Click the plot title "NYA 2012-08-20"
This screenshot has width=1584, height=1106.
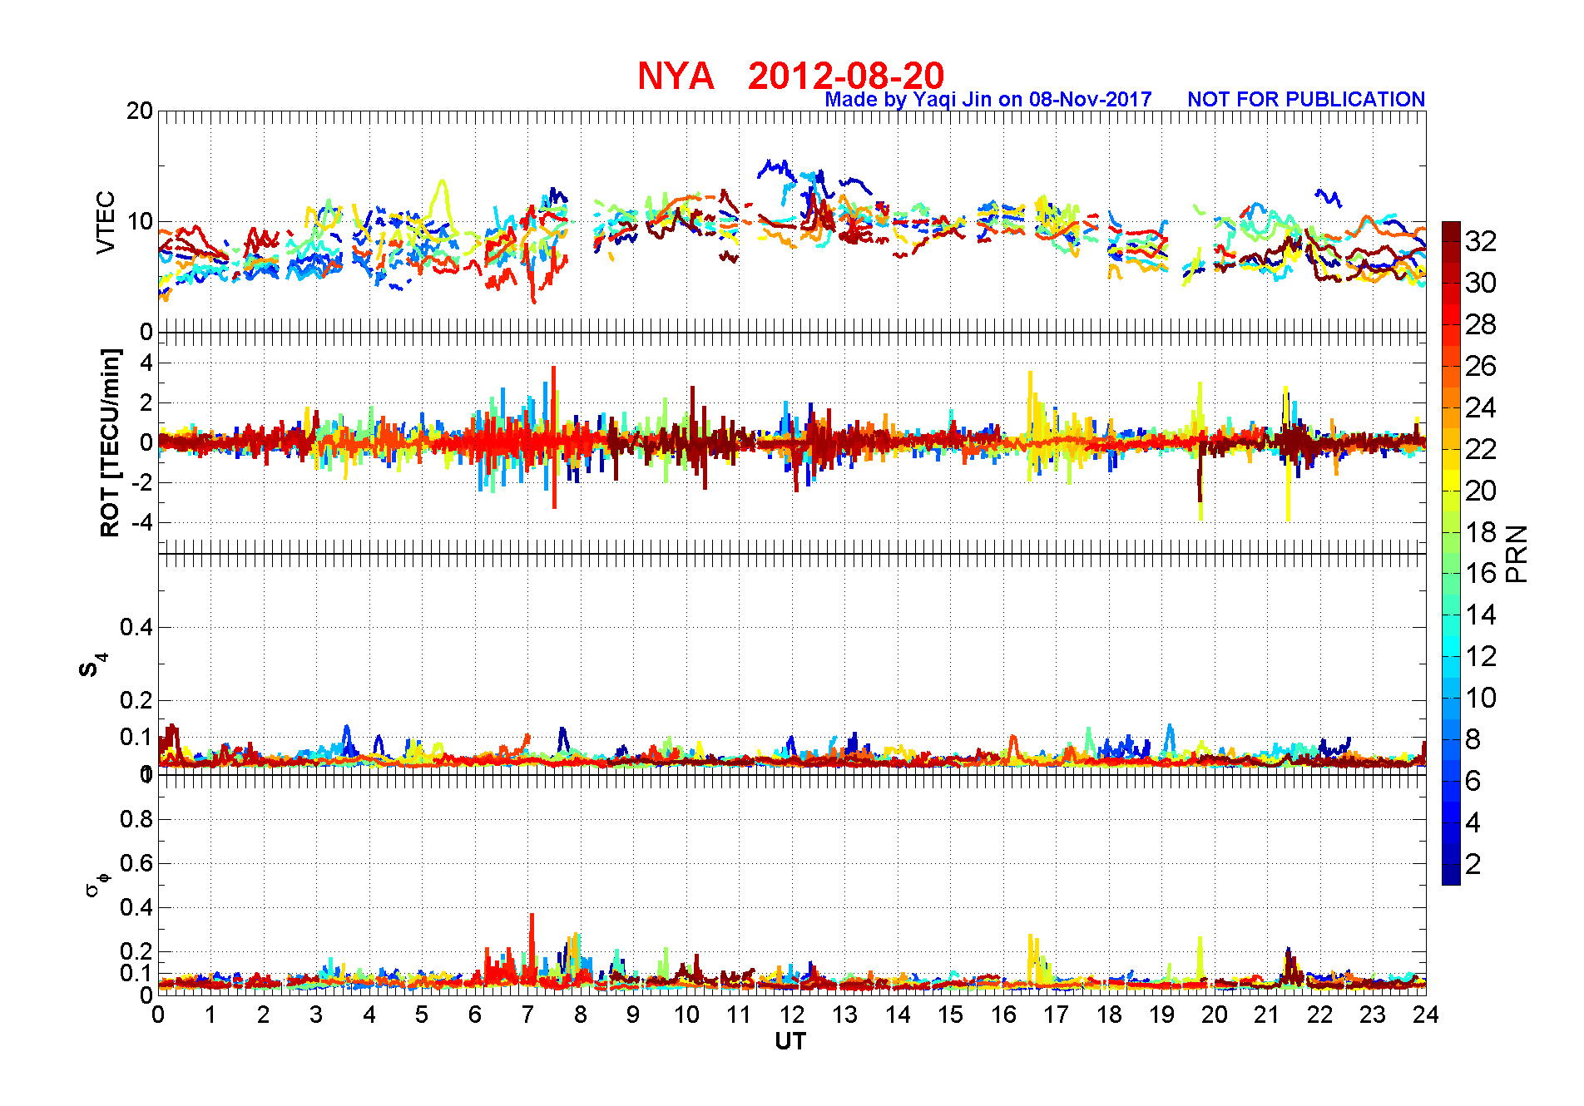pos(790,76)
